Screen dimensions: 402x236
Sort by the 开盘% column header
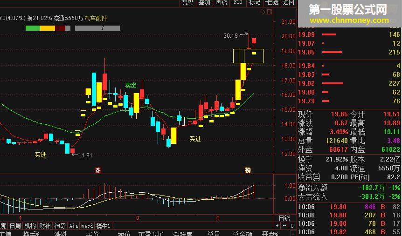270,234
